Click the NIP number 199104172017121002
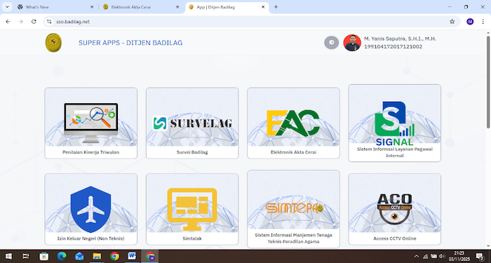 [x=393, y=47]
